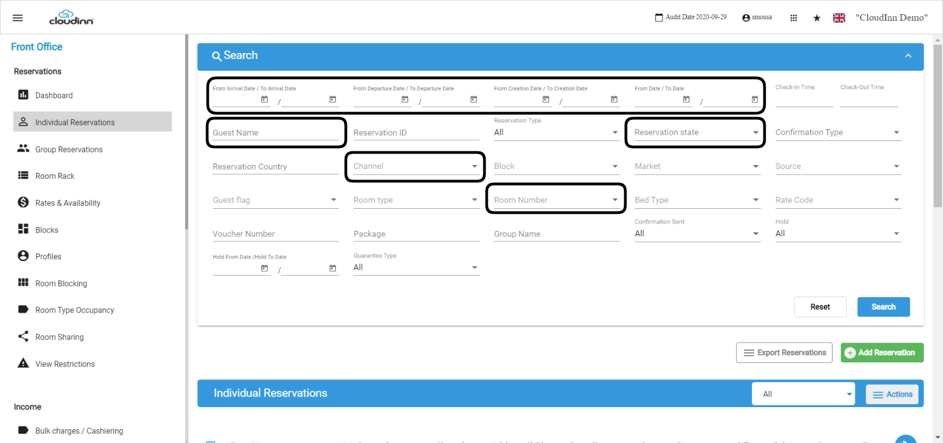
Task: Open View Restrictions in sidebar
Action: click(92, 364)
